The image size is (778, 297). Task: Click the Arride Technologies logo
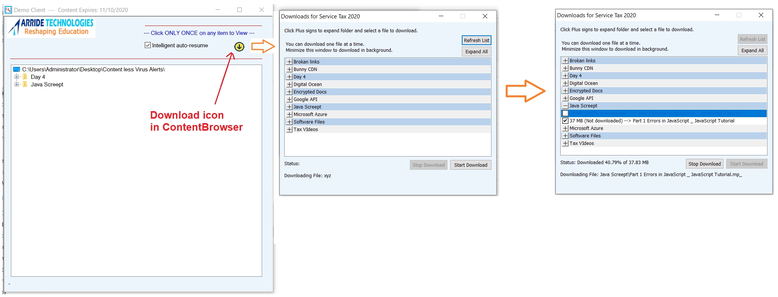click(52, 27)
